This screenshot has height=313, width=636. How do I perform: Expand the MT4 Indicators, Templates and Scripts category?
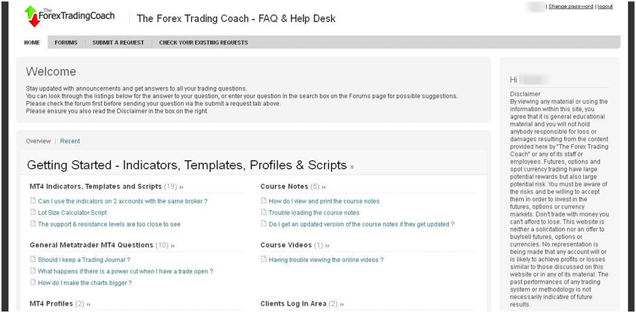(x=95, y=186)
